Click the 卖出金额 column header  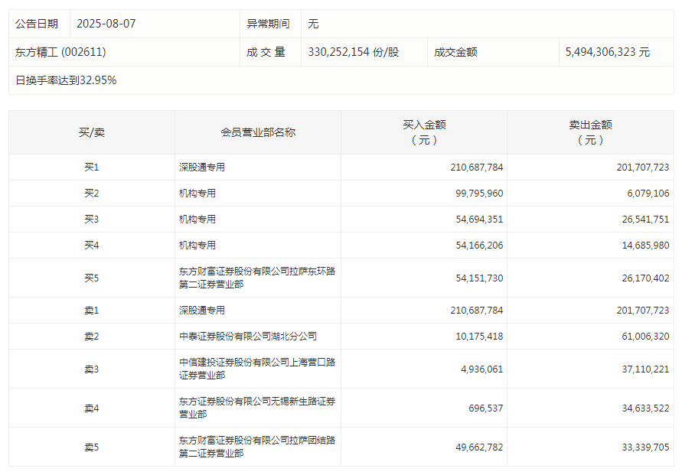click(x=591, y=132)
